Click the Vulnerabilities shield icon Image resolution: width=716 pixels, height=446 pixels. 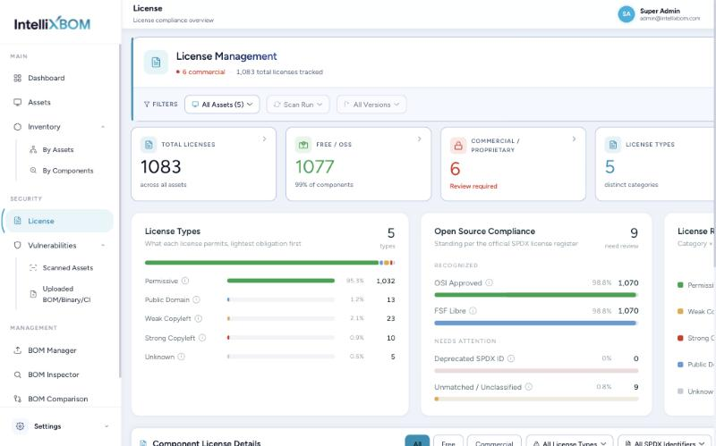17,245
